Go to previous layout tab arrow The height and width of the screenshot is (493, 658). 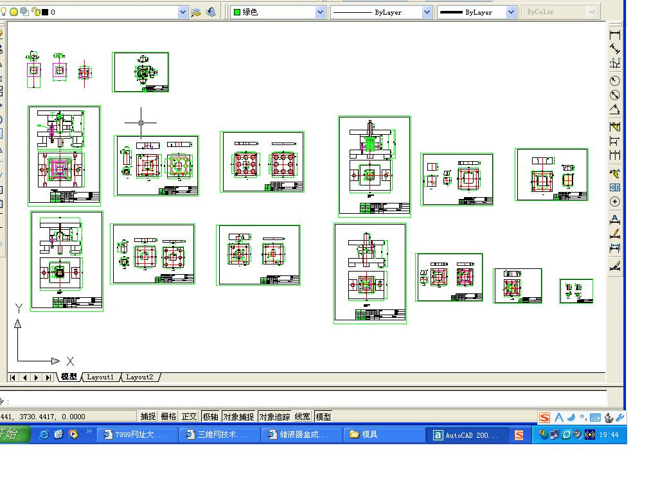coord(25,377)
